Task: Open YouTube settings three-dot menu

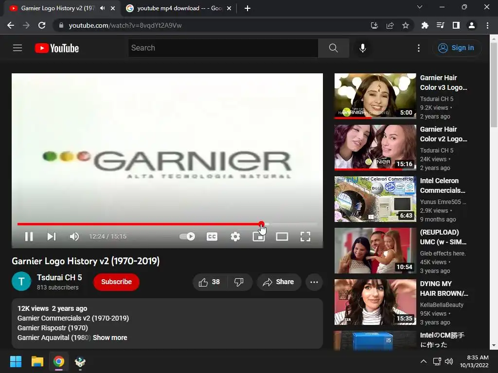Action: tap(419, 48)
